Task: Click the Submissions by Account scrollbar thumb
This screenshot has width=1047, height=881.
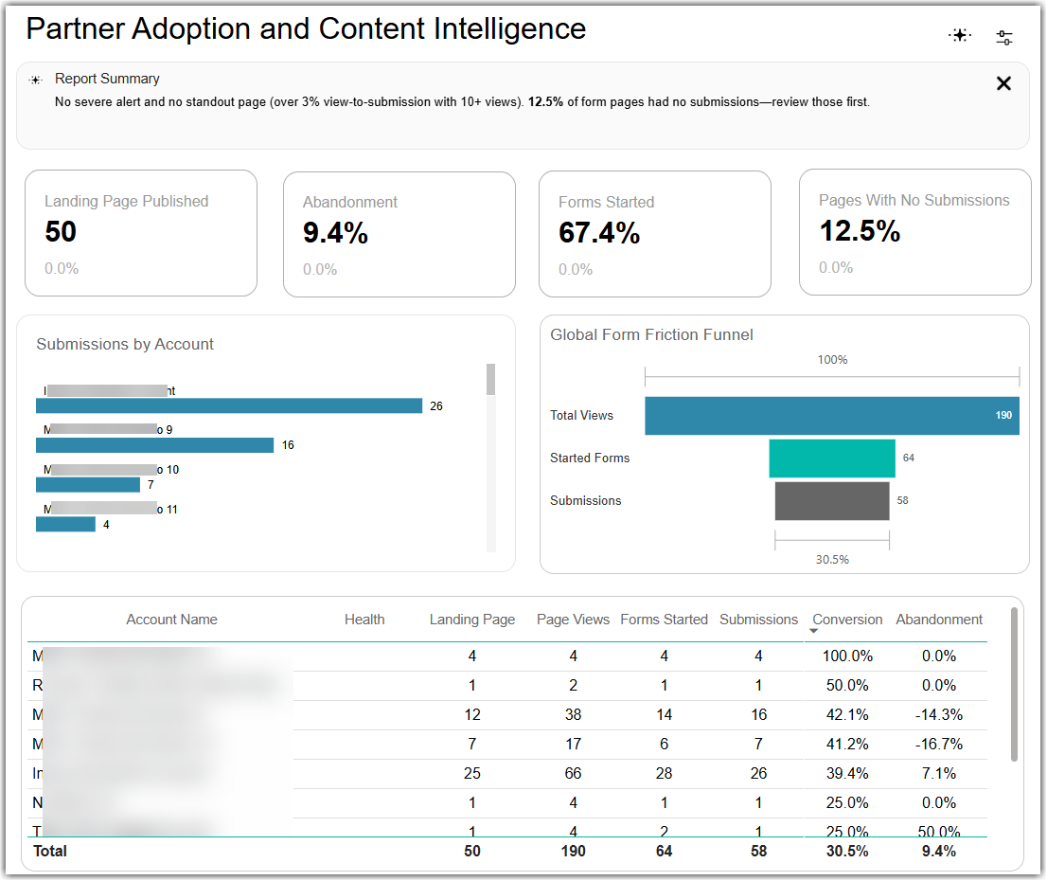Action: [490, 380]
